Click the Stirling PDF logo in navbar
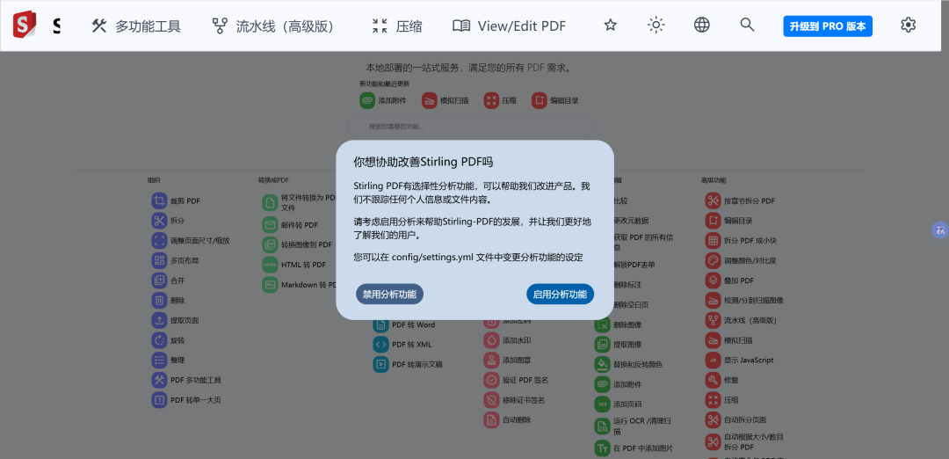Image resolution: width=949 pixels, height=459 pixels. coord(25,25)
